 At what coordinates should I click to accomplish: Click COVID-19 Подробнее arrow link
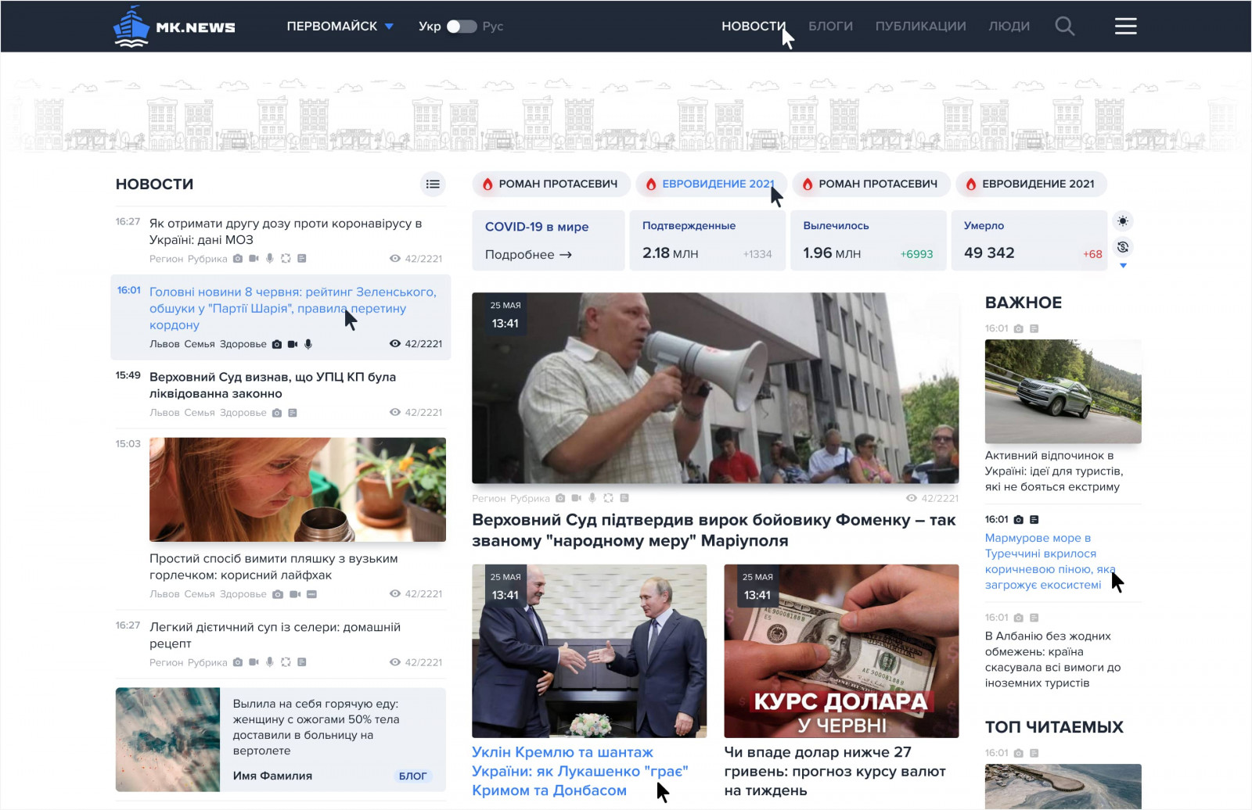pyautogui.click(x=528, y=255)
